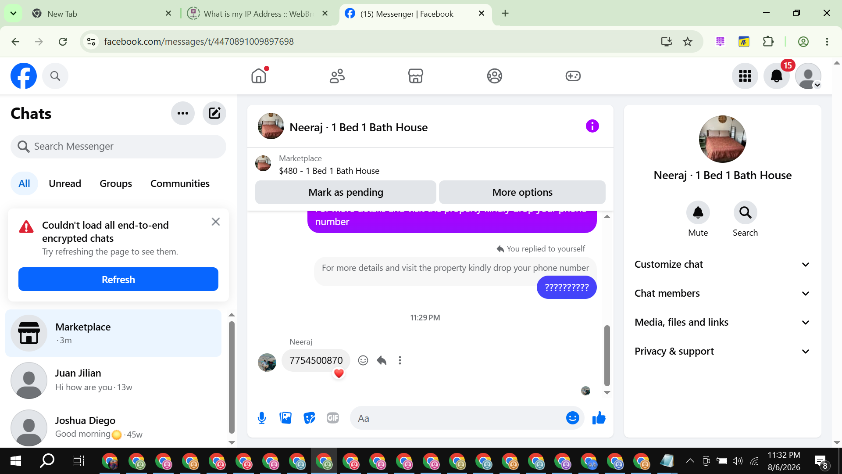The image size is (842, 474).
Task: Start a new message with compose icon
Action: pyautogui.click(x=214, y=113)
